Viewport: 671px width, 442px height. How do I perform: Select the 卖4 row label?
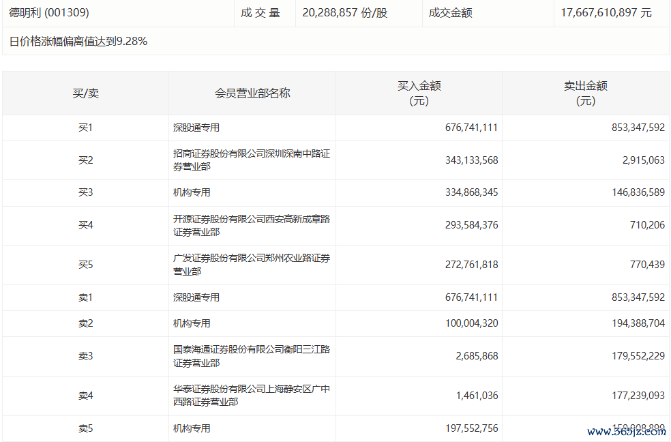[86, 396]
